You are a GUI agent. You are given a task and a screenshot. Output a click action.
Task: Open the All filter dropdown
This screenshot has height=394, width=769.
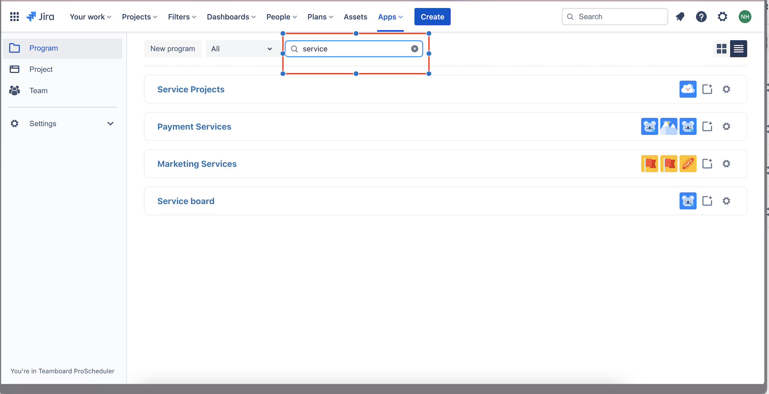[x=241, y=49]
